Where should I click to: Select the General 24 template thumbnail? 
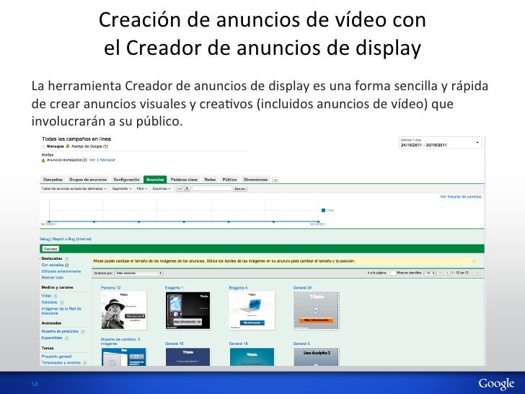[316, 310]
